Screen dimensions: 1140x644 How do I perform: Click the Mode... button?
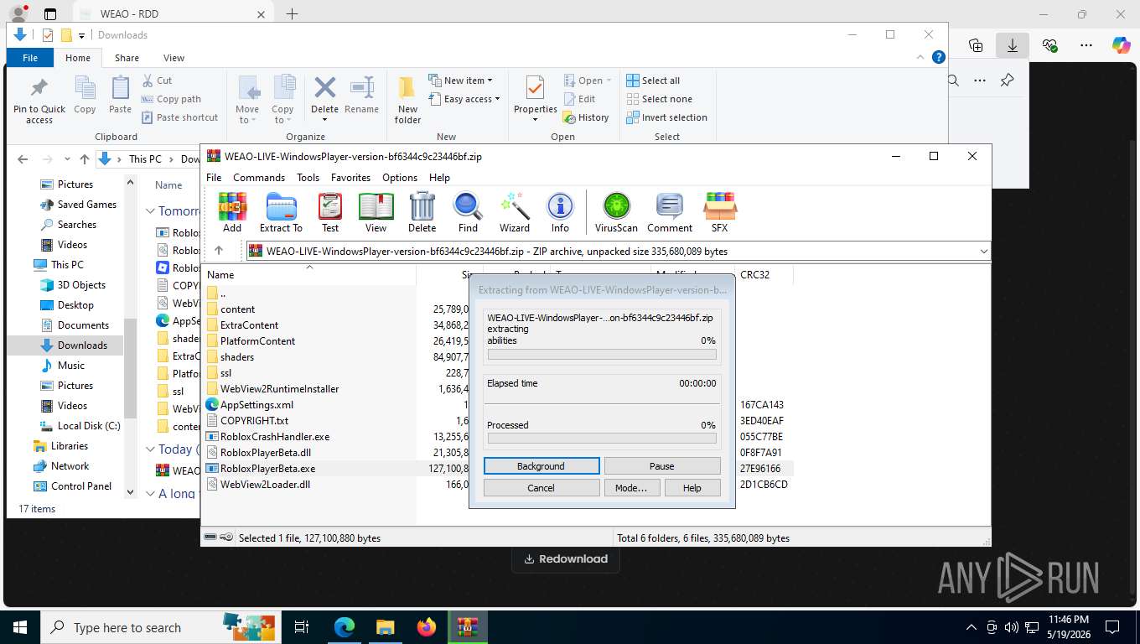click(x=631, y=488)
